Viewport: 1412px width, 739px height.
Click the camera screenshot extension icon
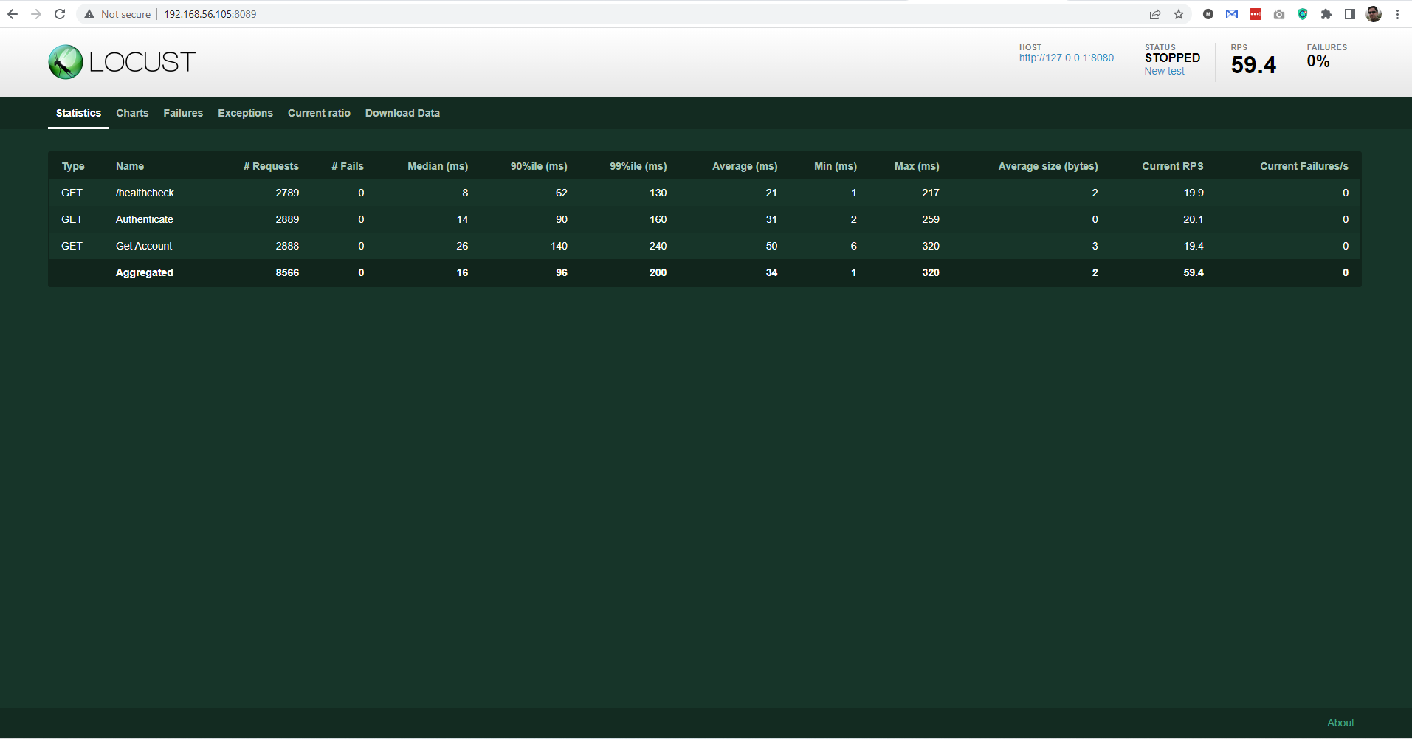pos(1279,14)
